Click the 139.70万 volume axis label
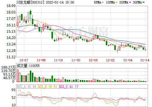152x107 pixels. coord(8,71)
